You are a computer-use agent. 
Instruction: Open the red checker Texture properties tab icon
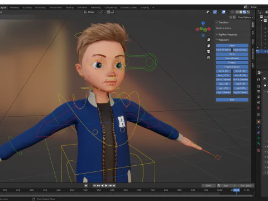(259, 150)
